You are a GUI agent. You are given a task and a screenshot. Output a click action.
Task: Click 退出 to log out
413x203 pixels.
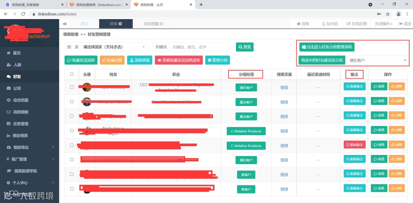point(405,24)
